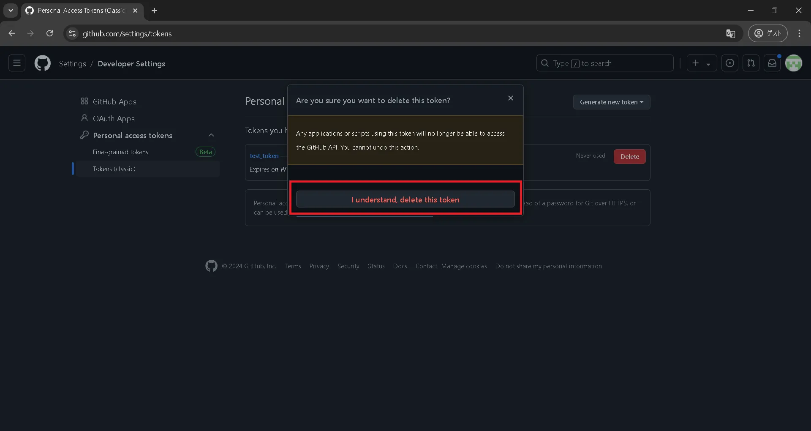Click the translate page icon

[730, 33]
